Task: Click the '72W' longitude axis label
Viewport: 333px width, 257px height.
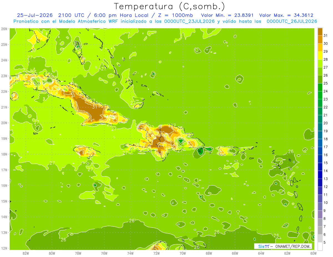Action: [157, 253]
